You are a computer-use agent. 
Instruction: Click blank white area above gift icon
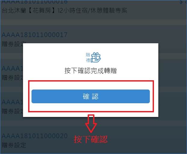click(x=90, y=48)
